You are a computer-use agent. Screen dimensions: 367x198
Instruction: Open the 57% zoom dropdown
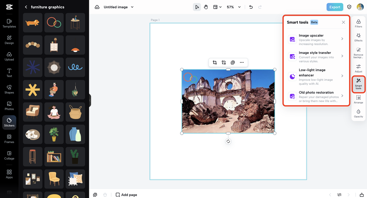pos(234,7)
